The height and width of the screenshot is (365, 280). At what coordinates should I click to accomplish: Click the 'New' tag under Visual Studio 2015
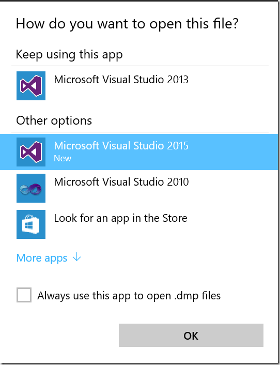click(63, 158)
